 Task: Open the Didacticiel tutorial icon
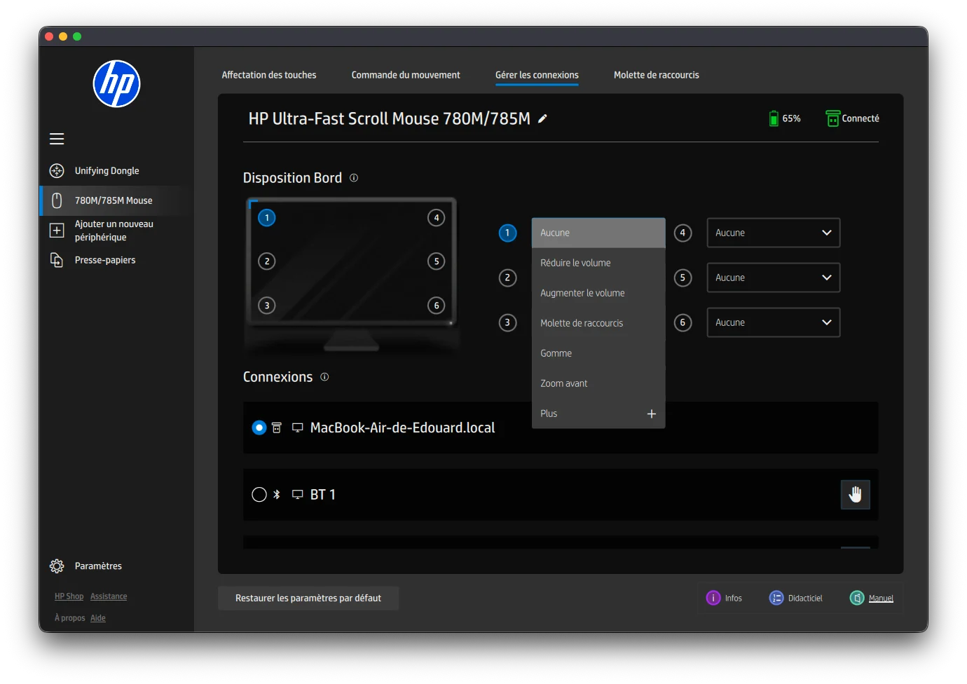point(776,598)
